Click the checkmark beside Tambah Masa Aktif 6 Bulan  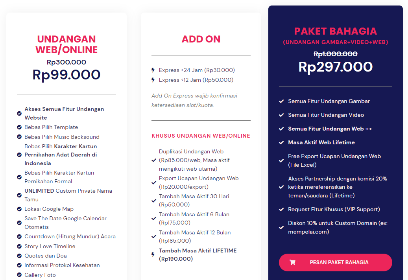coord(154,218)
